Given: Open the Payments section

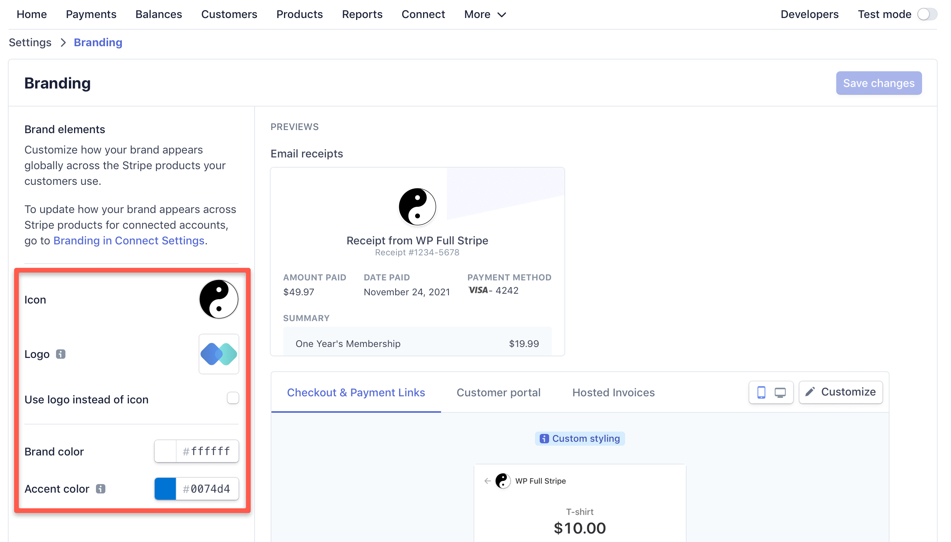Looking at the screenshot, I should pos(91,14).
